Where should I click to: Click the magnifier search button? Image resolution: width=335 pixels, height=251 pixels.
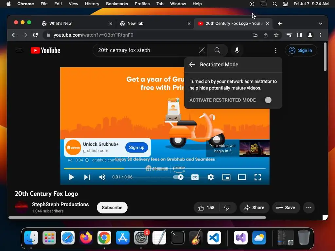click(217, 50)
